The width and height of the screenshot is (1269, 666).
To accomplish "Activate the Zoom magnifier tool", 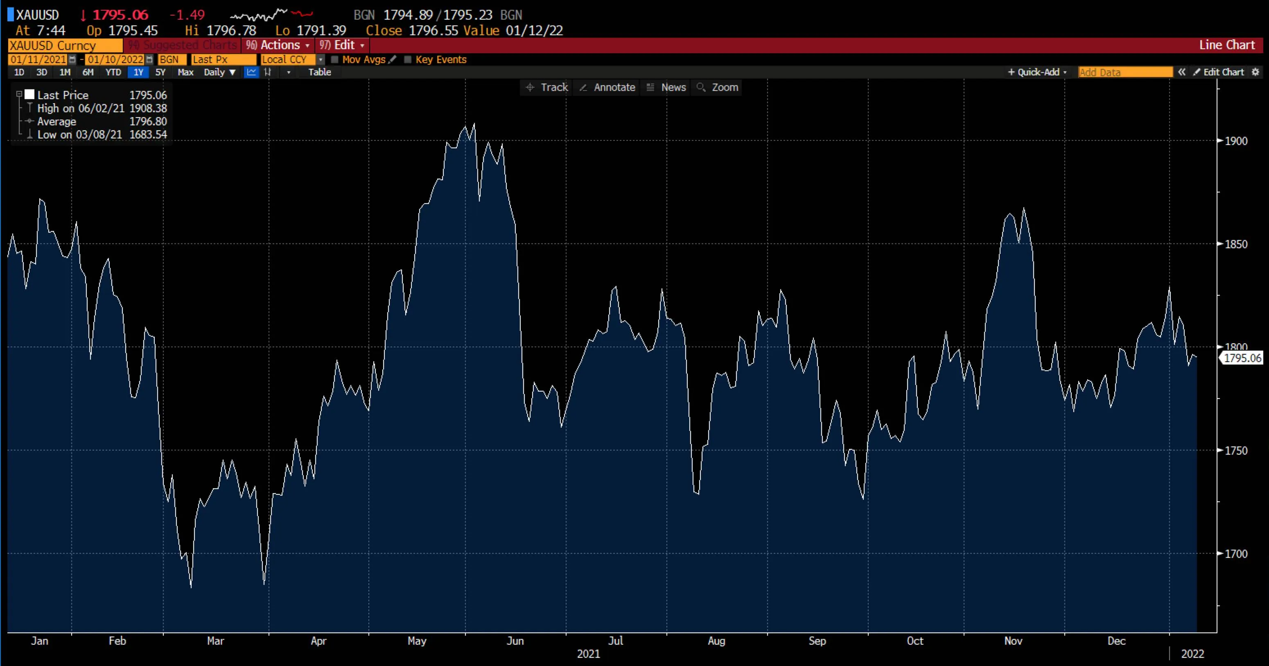I will tap(717, 87).
